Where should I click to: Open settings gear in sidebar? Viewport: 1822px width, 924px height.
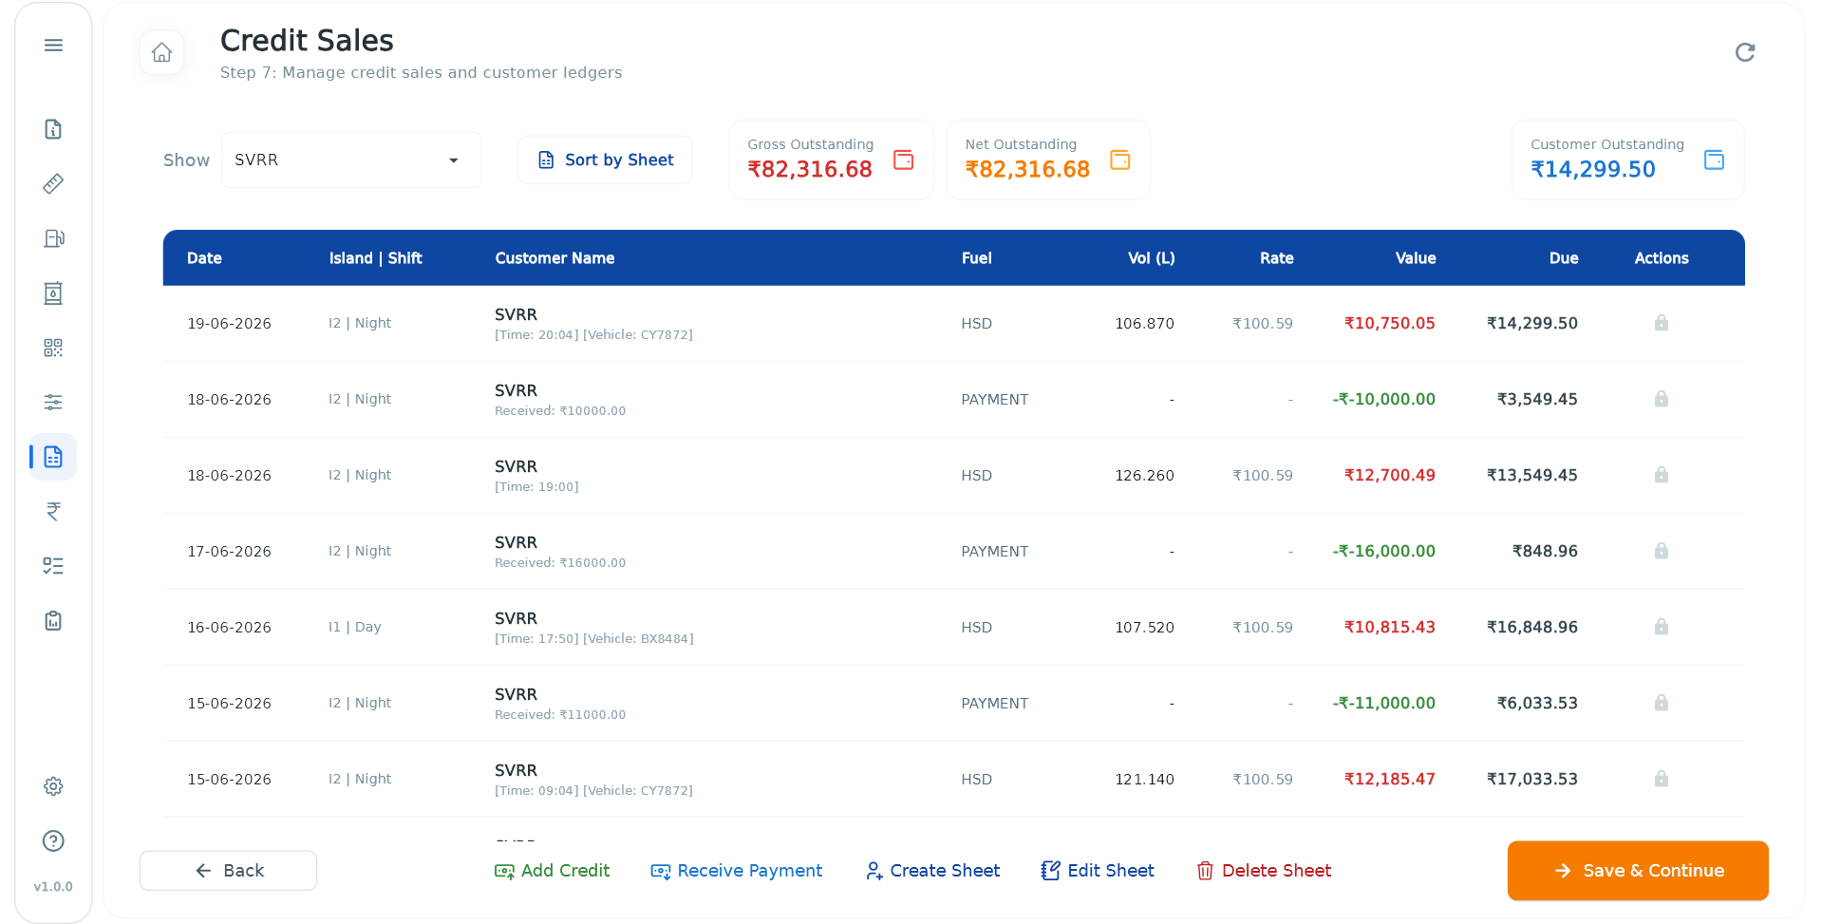[x=53, y=786]
